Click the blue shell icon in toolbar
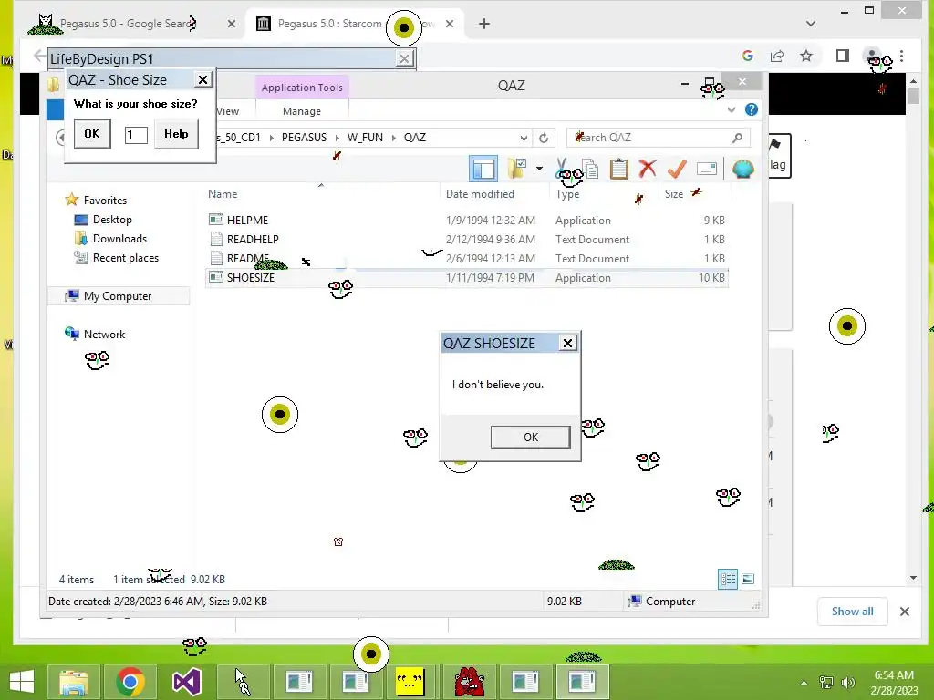 coord(742,169)
